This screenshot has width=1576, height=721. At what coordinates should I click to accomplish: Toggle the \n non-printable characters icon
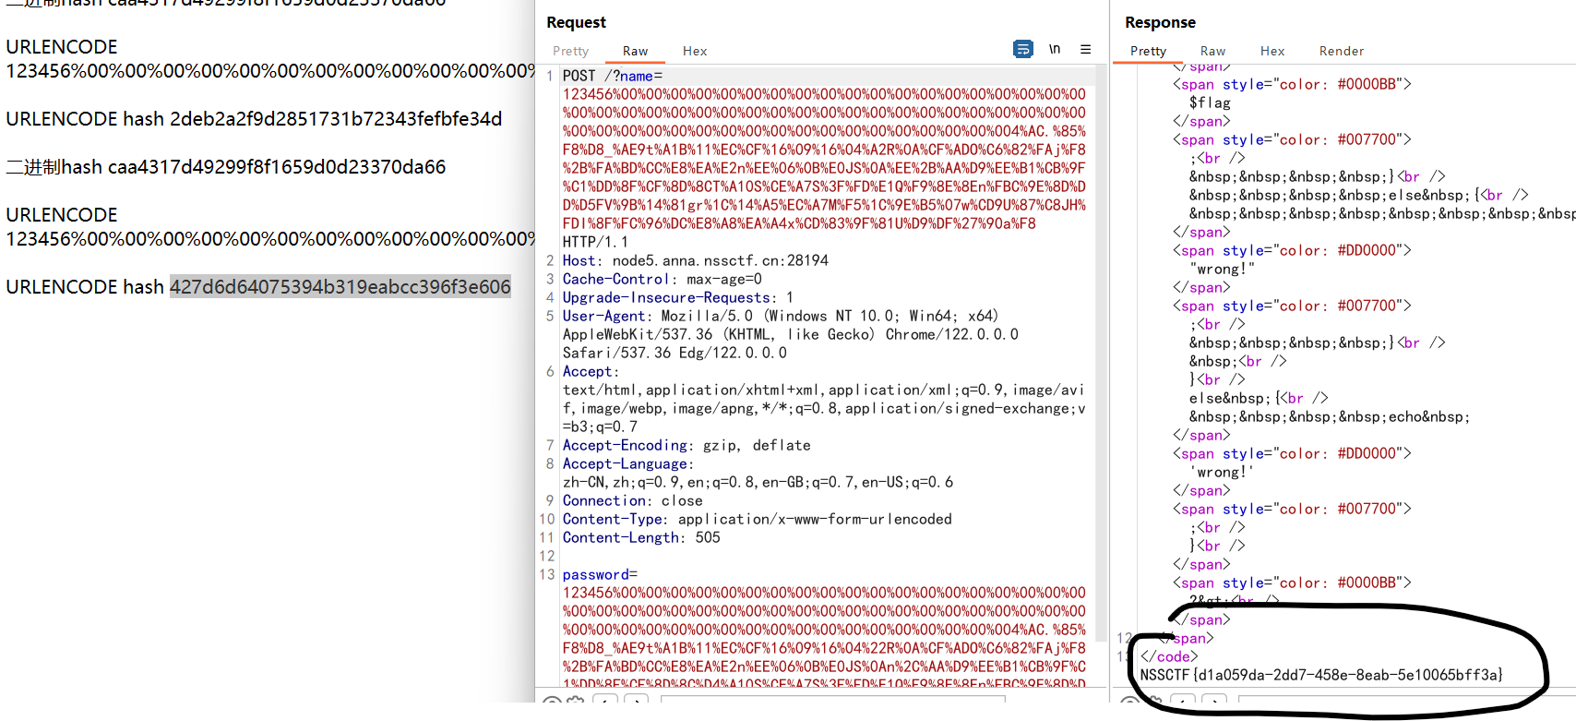1054,49
